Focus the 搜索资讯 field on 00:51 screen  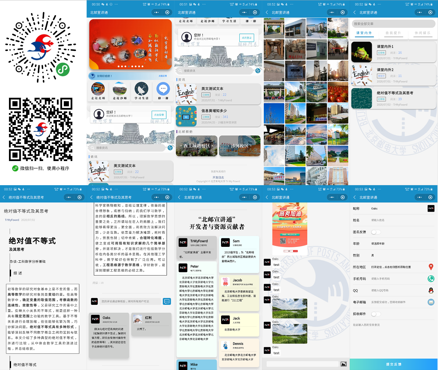tap(215, 71)
